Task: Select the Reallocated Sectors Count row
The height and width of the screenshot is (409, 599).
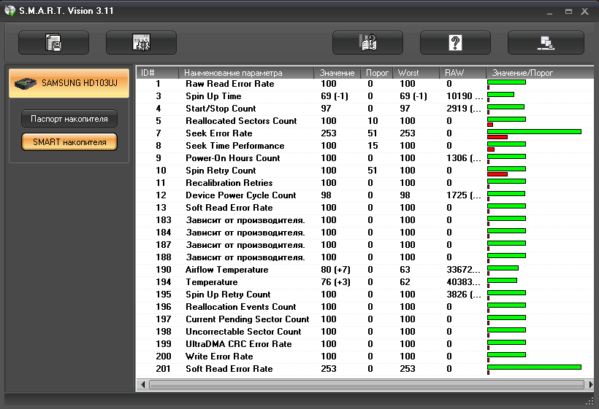Action: click(x=365, y=121)
